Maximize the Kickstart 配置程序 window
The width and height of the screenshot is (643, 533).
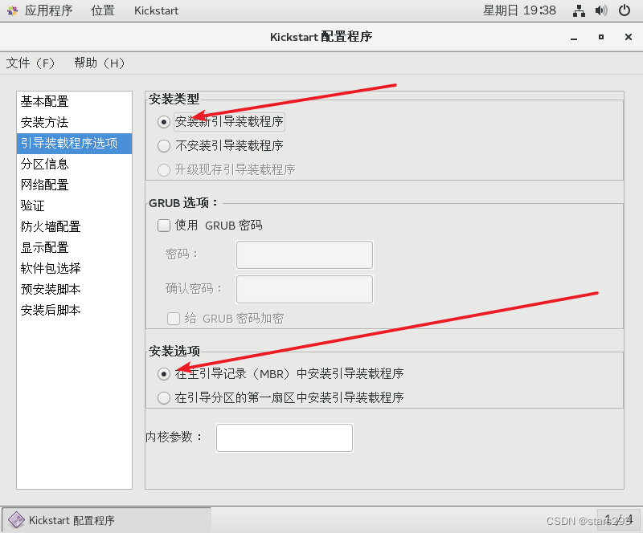[600, 37]
